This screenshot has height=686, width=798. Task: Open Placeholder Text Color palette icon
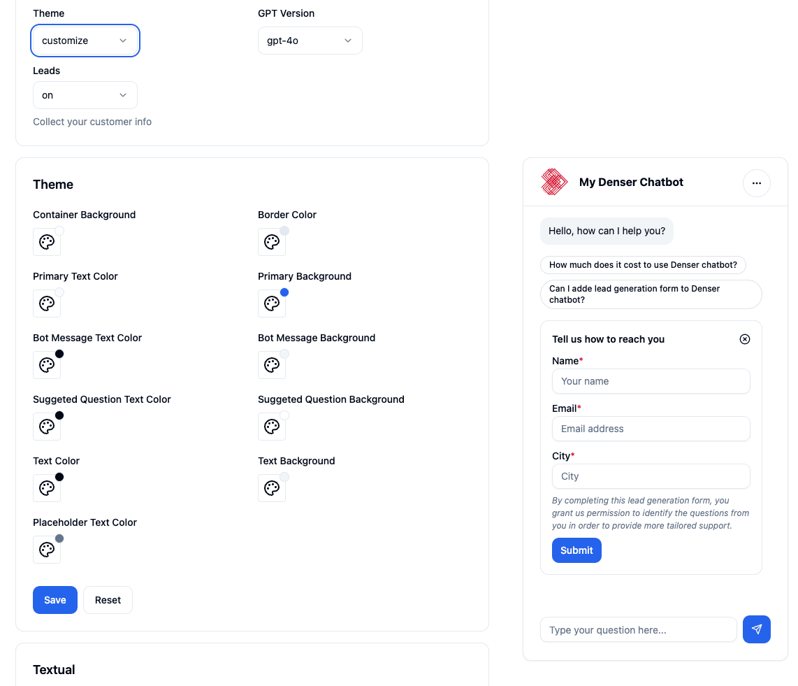pyautogui.click(x=47, y=550)
